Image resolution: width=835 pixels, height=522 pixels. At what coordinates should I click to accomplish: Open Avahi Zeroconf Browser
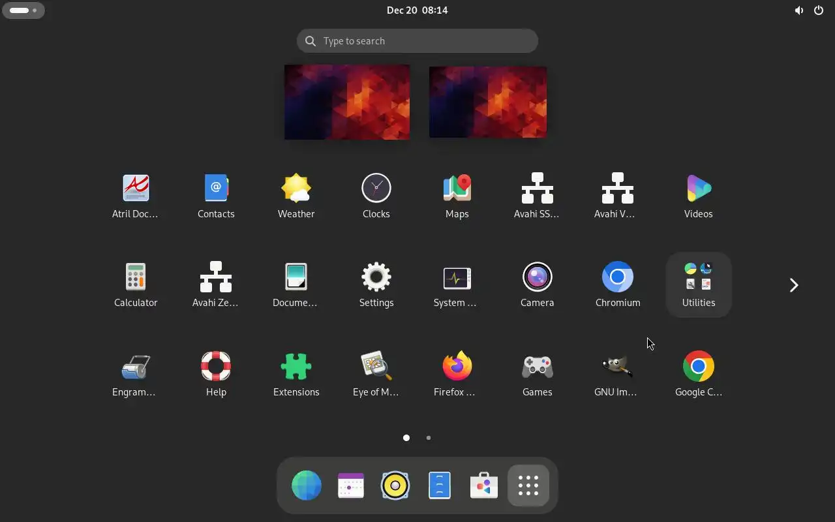[x=216, y=285]
